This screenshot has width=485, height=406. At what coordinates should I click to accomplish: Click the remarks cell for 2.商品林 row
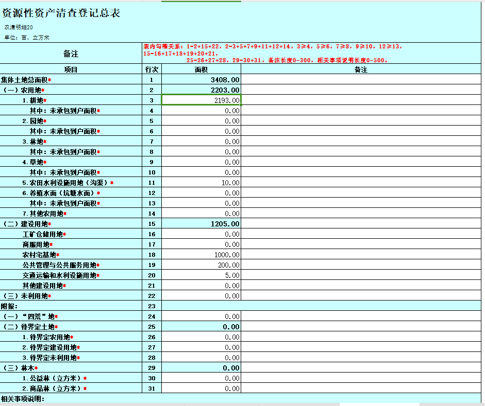coord(361,389)
